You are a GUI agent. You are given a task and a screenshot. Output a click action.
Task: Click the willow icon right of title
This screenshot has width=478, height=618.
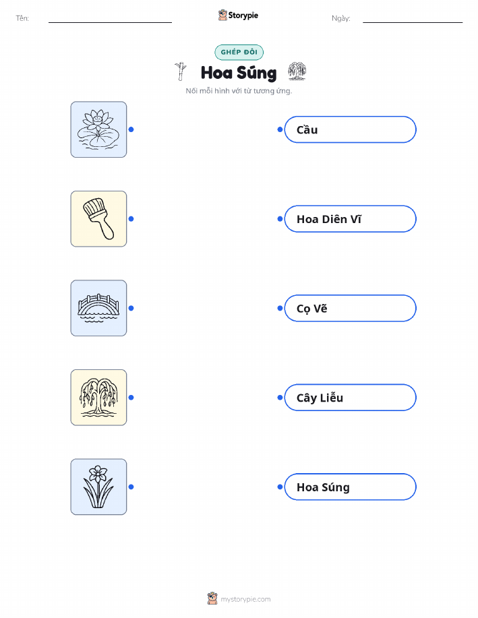297,71
